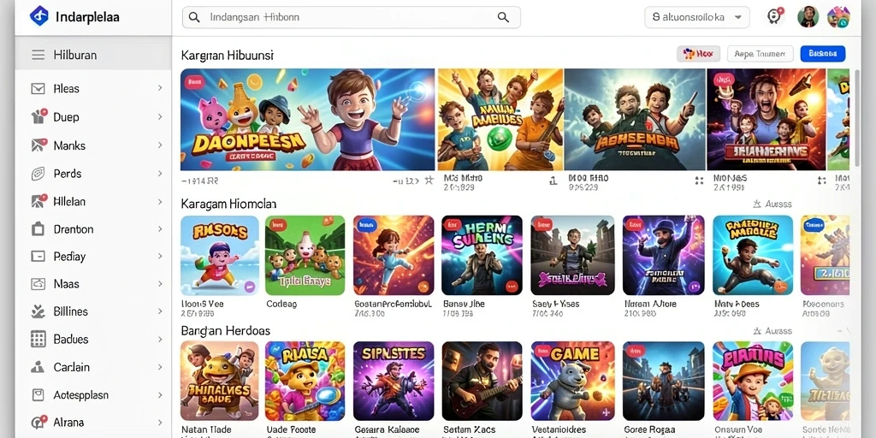Screen dimensions: 876x438
Task: Open the Actespplasn sidebar item
Action: [x=93, y=395]
